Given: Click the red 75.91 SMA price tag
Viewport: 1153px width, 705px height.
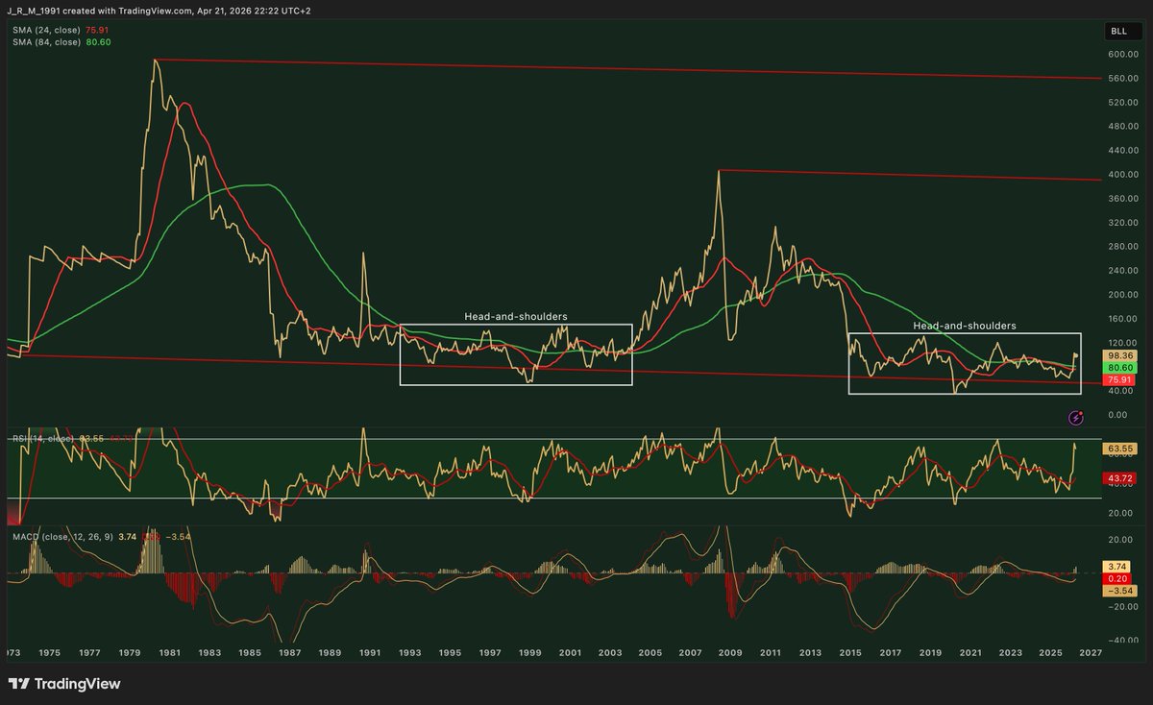Looking at the screenshot, I should [x=1120, y=379].
